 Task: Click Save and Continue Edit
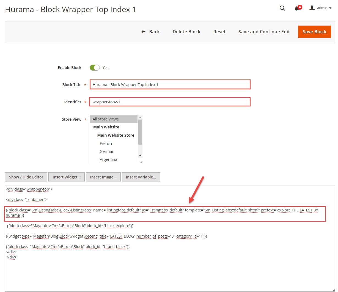(264, 32)
